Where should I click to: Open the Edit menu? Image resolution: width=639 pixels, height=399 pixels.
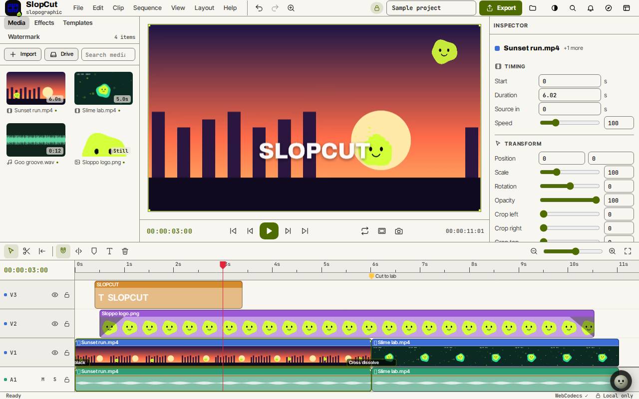[x=98, y=8]
